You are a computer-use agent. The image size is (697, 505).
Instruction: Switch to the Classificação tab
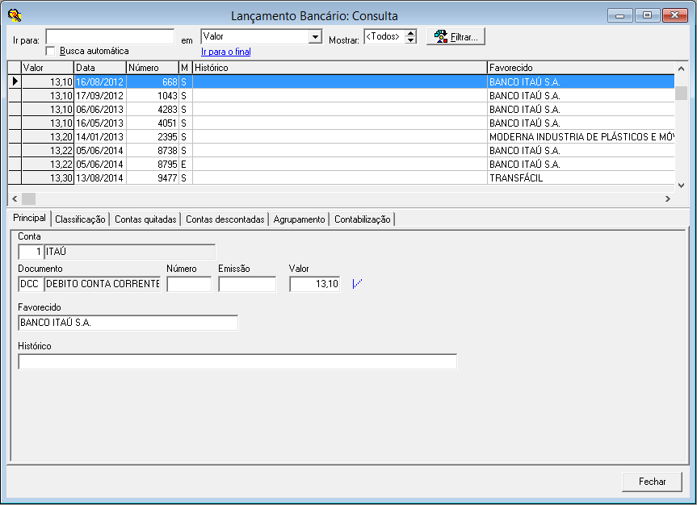coord(80,219)
